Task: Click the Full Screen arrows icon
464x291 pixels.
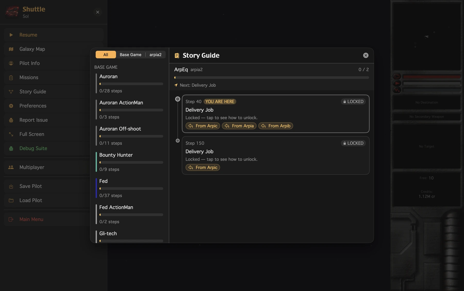Action: click(11, 134)
